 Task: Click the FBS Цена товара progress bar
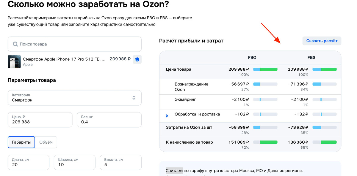[x=325, y=69]
